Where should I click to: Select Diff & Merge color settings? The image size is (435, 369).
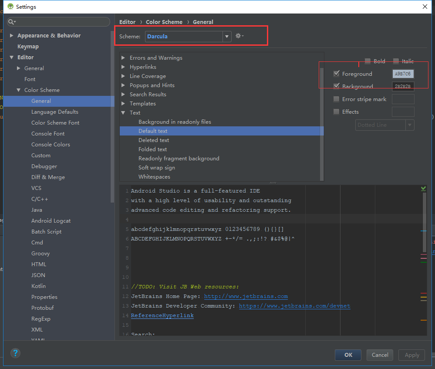pos(48,177)
